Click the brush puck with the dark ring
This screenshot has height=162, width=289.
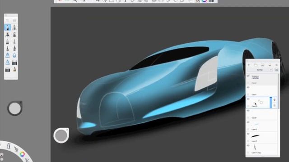(15, 108)
